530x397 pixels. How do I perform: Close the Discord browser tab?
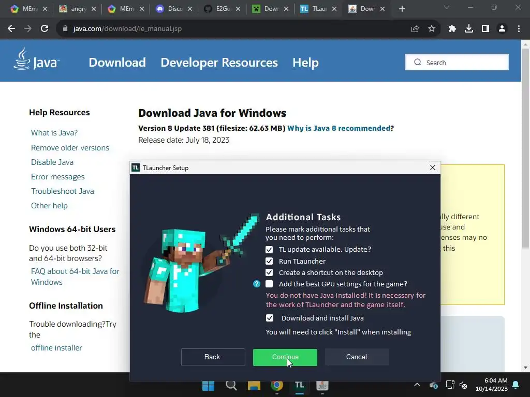[x=190, y=9]
